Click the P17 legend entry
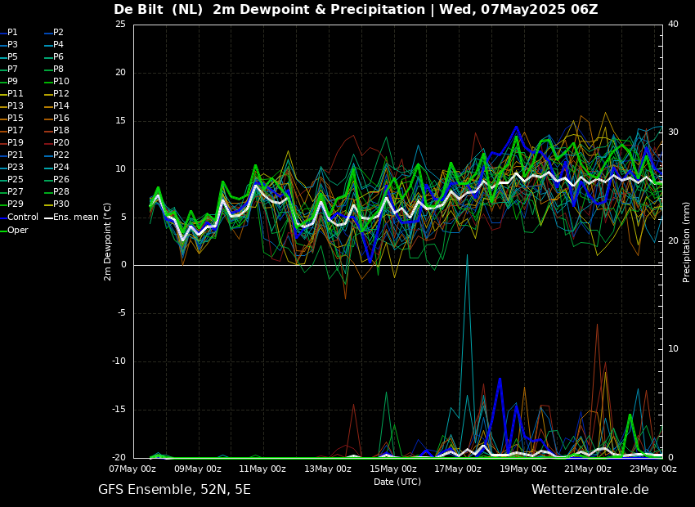695x507 pixels. pyautogui.click(x=12, y=130)
